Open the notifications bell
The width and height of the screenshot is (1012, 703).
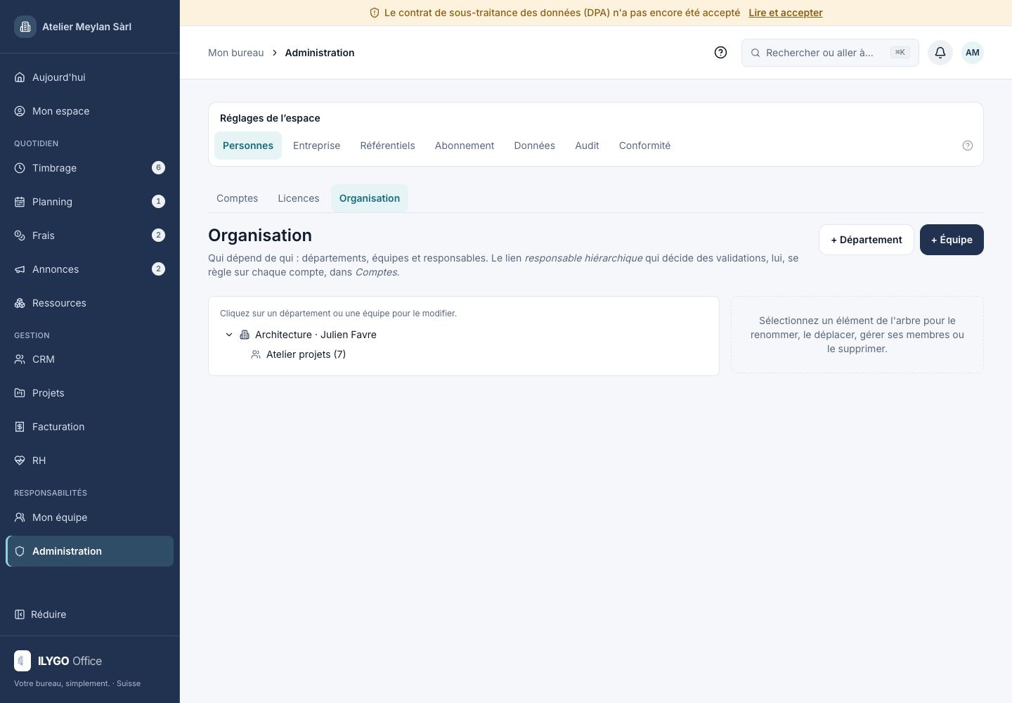point(940,53)
